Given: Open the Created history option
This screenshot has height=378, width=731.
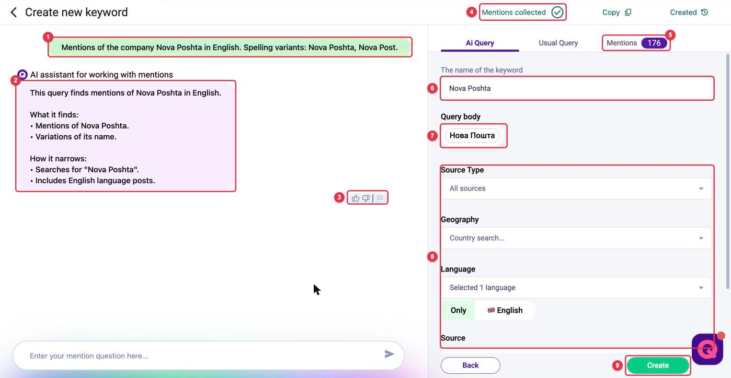Looking at the screenshot, I should [689, 12].
